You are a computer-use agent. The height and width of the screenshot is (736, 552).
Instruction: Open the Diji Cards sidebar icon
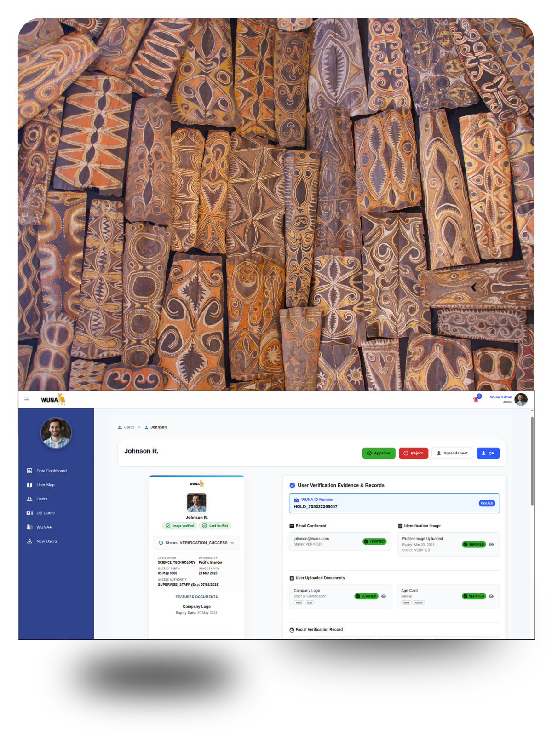point(29,513)
